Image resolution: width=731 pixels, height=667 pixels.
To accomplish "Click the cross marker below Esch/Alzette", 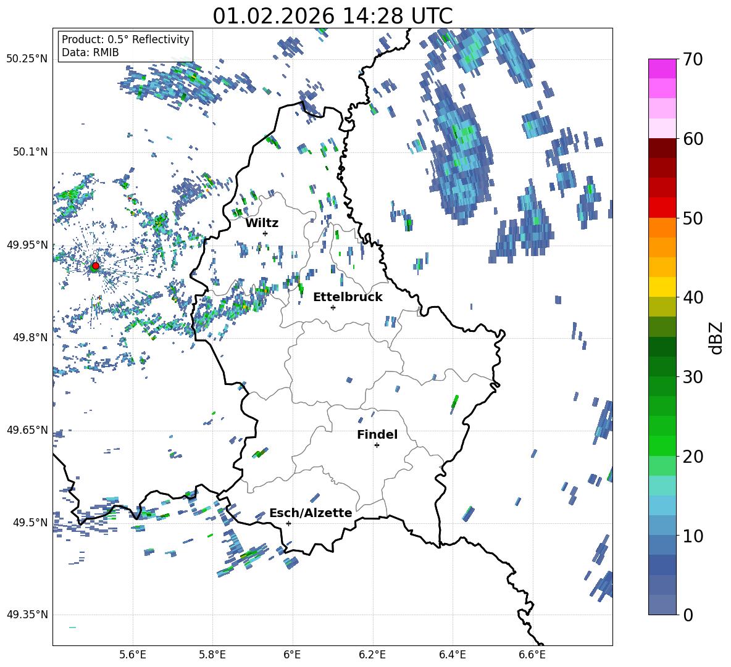I will point(288,523).
